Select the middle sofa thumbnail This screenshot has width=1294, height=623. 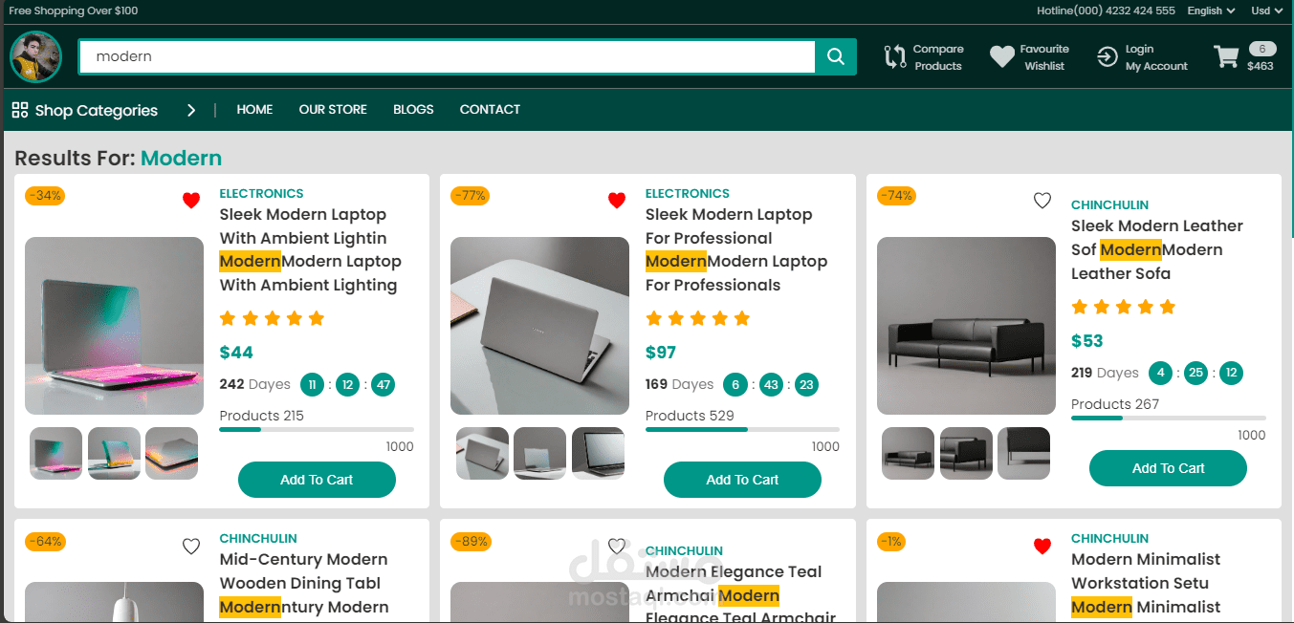point(966,453)
